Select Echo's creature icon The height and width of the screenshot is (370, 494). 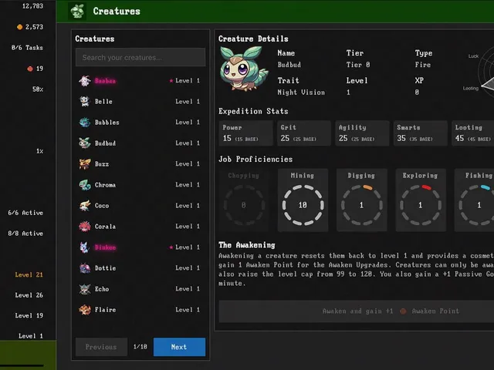(x=85, y=289)
